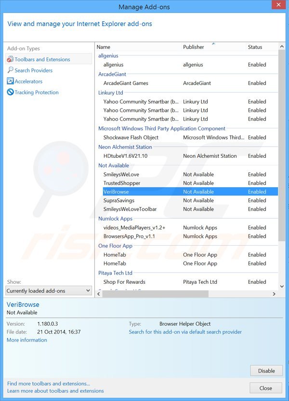The width and height of the screenshot is (289, 401).
Task: Click the Tracking Protection blocked icon
Action: pos(10,92)
